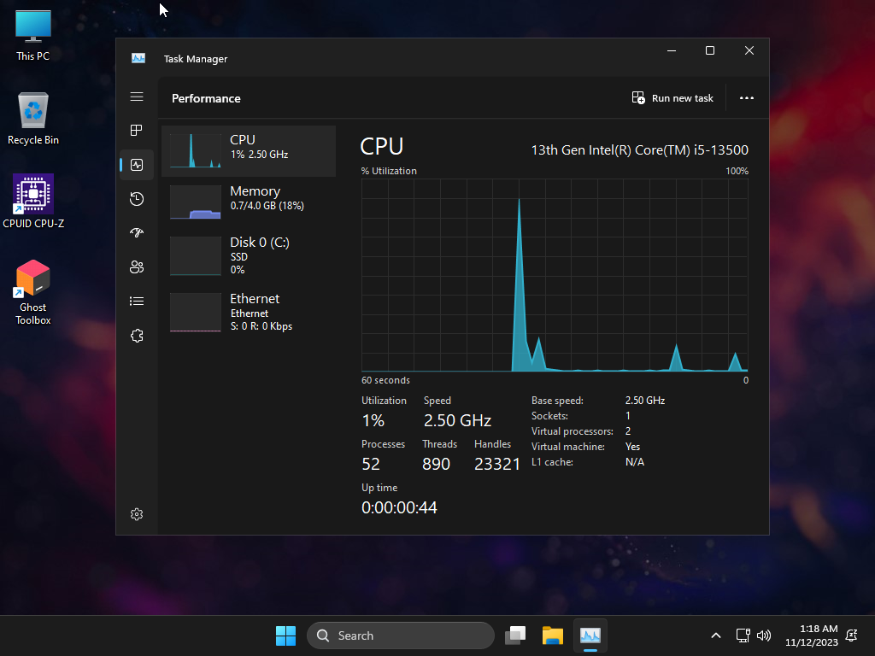
Task: Select the Performance page icon
Action: point(137,165)
